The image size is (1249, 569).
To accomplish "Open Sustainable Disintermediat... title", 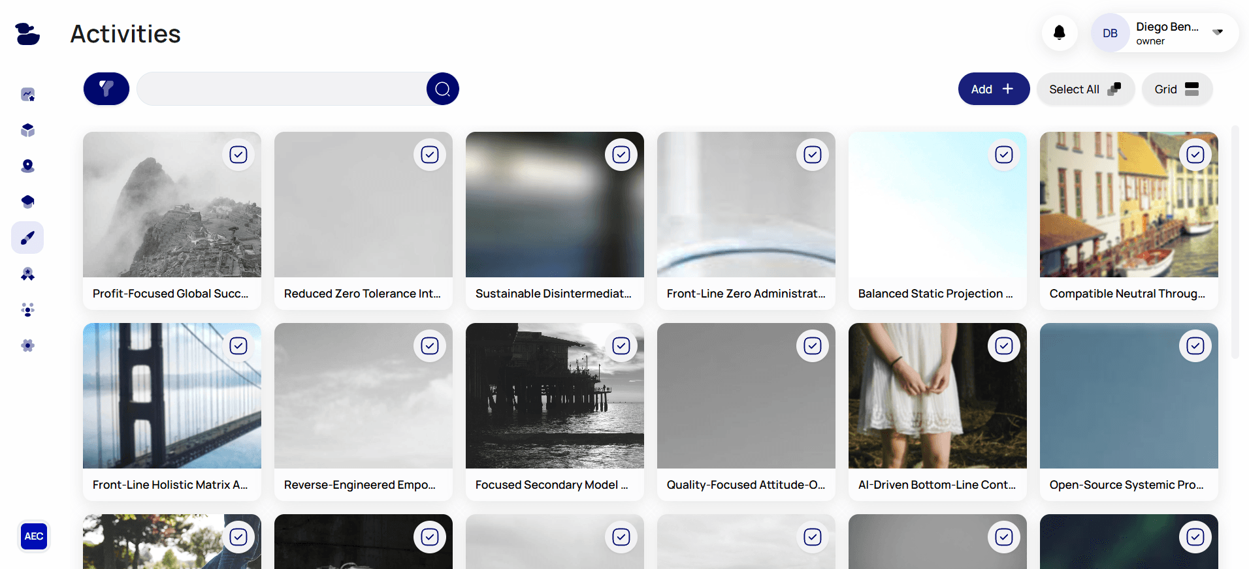I will [553, 294].
